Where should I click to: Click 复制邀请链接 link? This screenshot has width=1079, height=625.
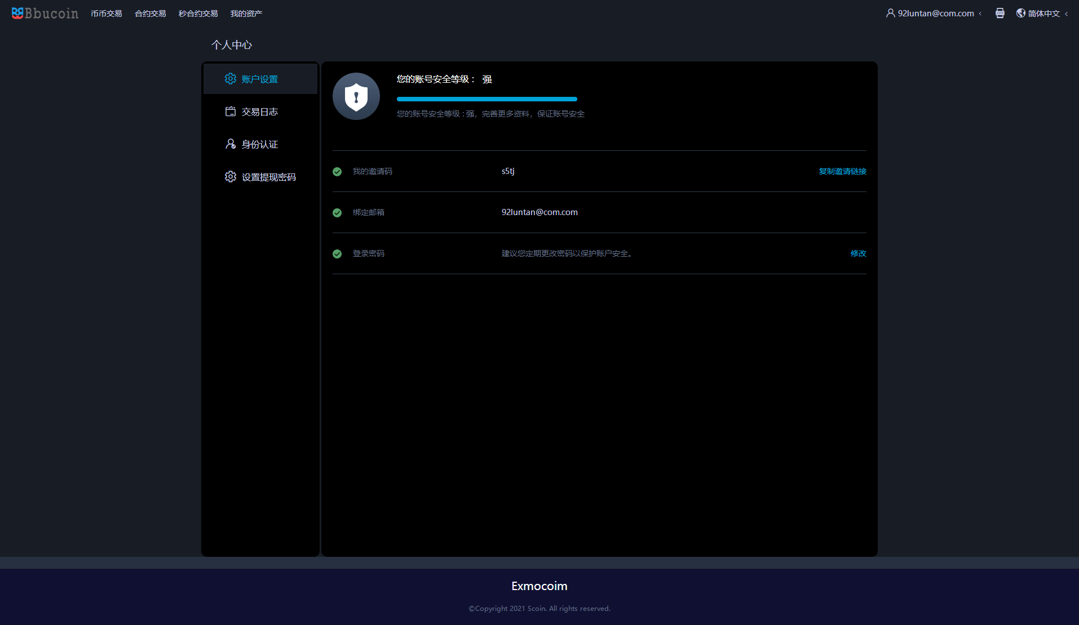point(842,171)
